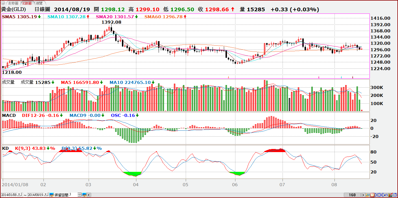398x198 pixels.
Task: Click DIF12-26 -0.16 label
Action: pyautogui.click(x=40, y=115)
